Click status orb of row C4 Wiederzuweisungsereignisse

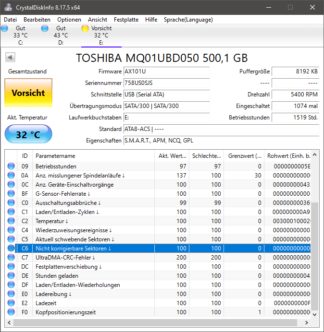tap(11, 230)
